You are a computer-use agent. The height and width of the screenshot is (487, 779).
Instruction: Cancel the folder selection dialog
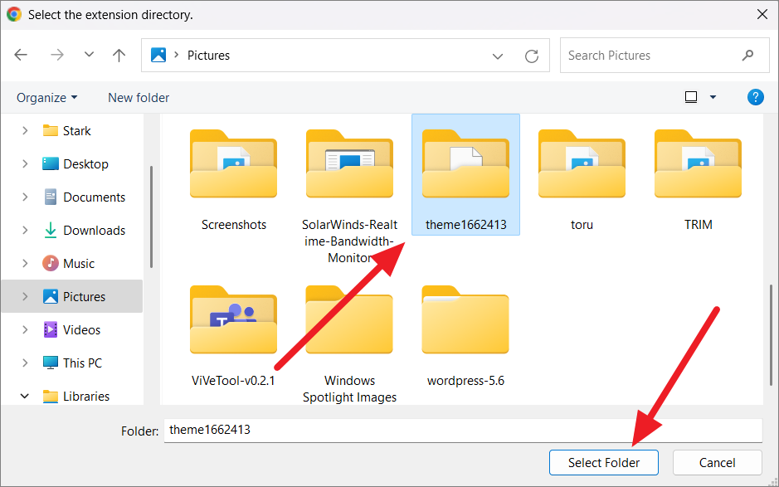[x=717, y=463]
